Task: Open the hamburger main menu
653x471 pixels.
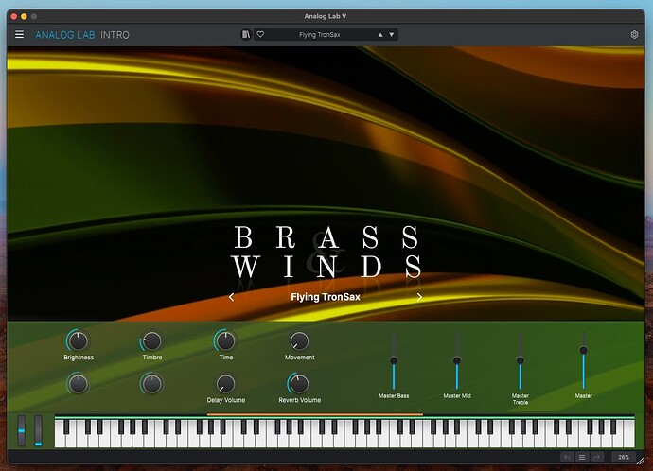Action: [x=19, y=35]
